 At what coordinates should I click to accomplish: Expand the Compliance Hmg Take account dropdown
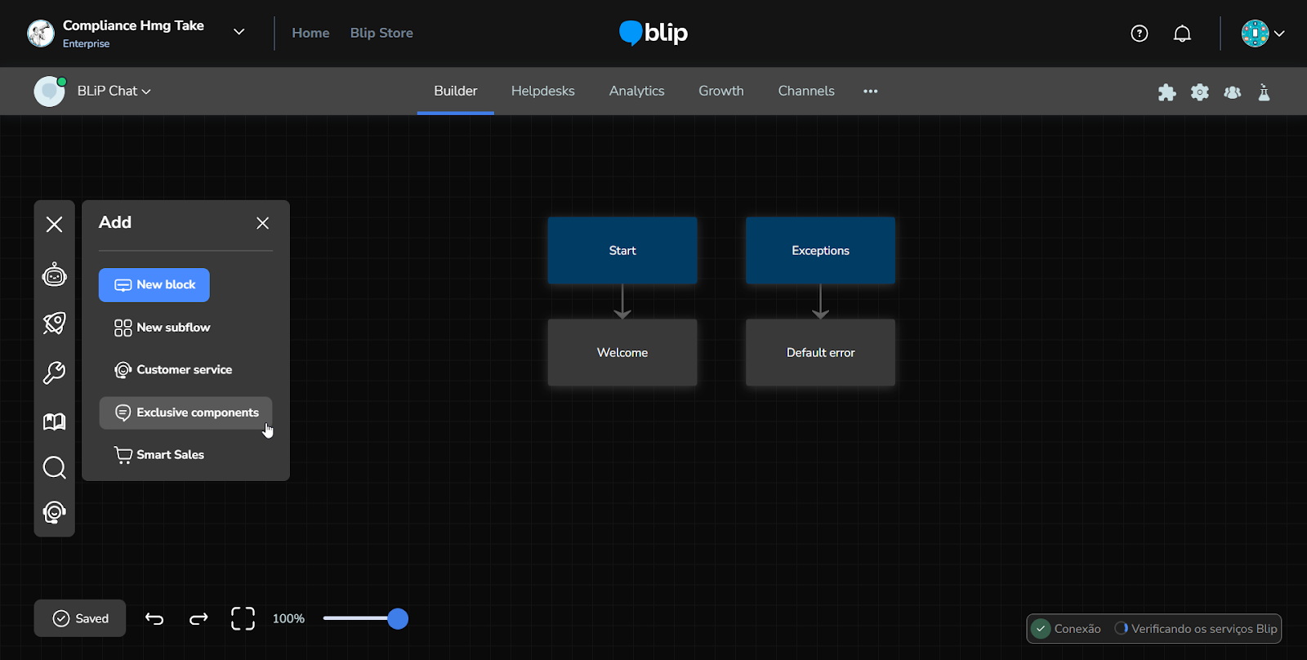(x=239, y=33)
